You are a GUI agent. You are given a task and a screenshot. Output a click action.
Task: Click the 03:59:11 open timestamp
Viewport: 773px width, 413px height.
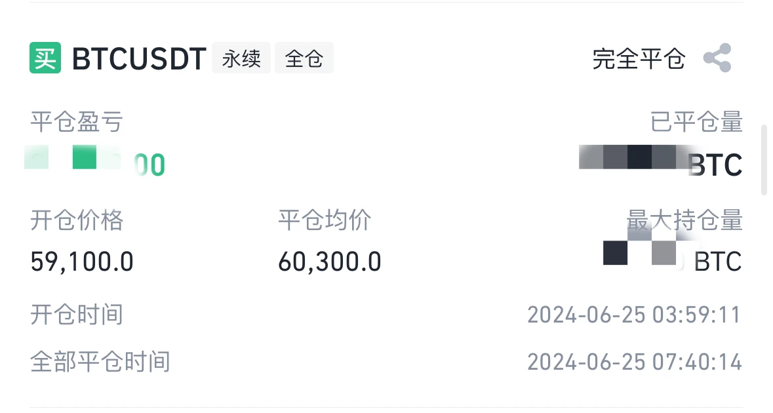[634, 315]
